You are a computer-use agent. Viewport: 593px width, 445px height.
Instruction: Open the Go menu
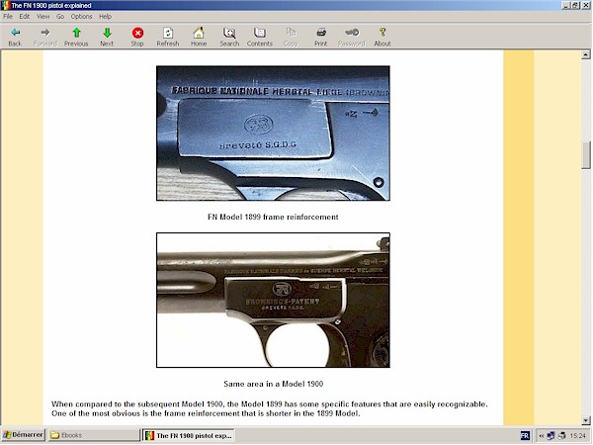[x=60, y=16]
